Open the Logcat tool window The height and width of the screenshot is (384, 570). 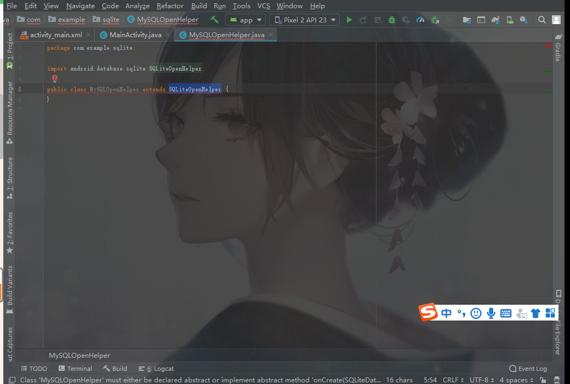(156, 368)
